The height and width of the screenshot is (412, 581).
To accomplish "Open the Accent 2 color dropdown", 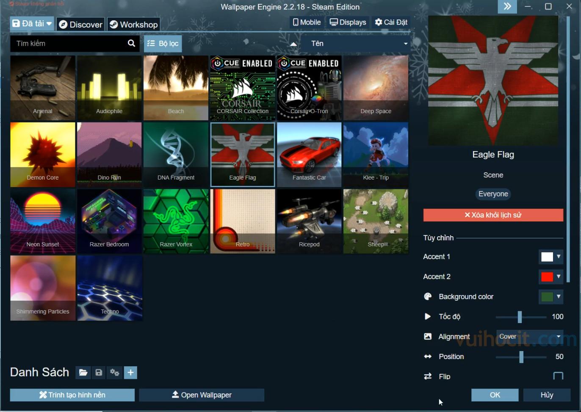I will [559, 277].
